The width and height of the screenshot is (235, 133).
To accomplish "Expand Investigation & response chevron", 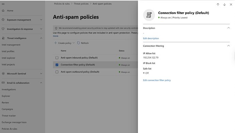I will click(41, 29).
